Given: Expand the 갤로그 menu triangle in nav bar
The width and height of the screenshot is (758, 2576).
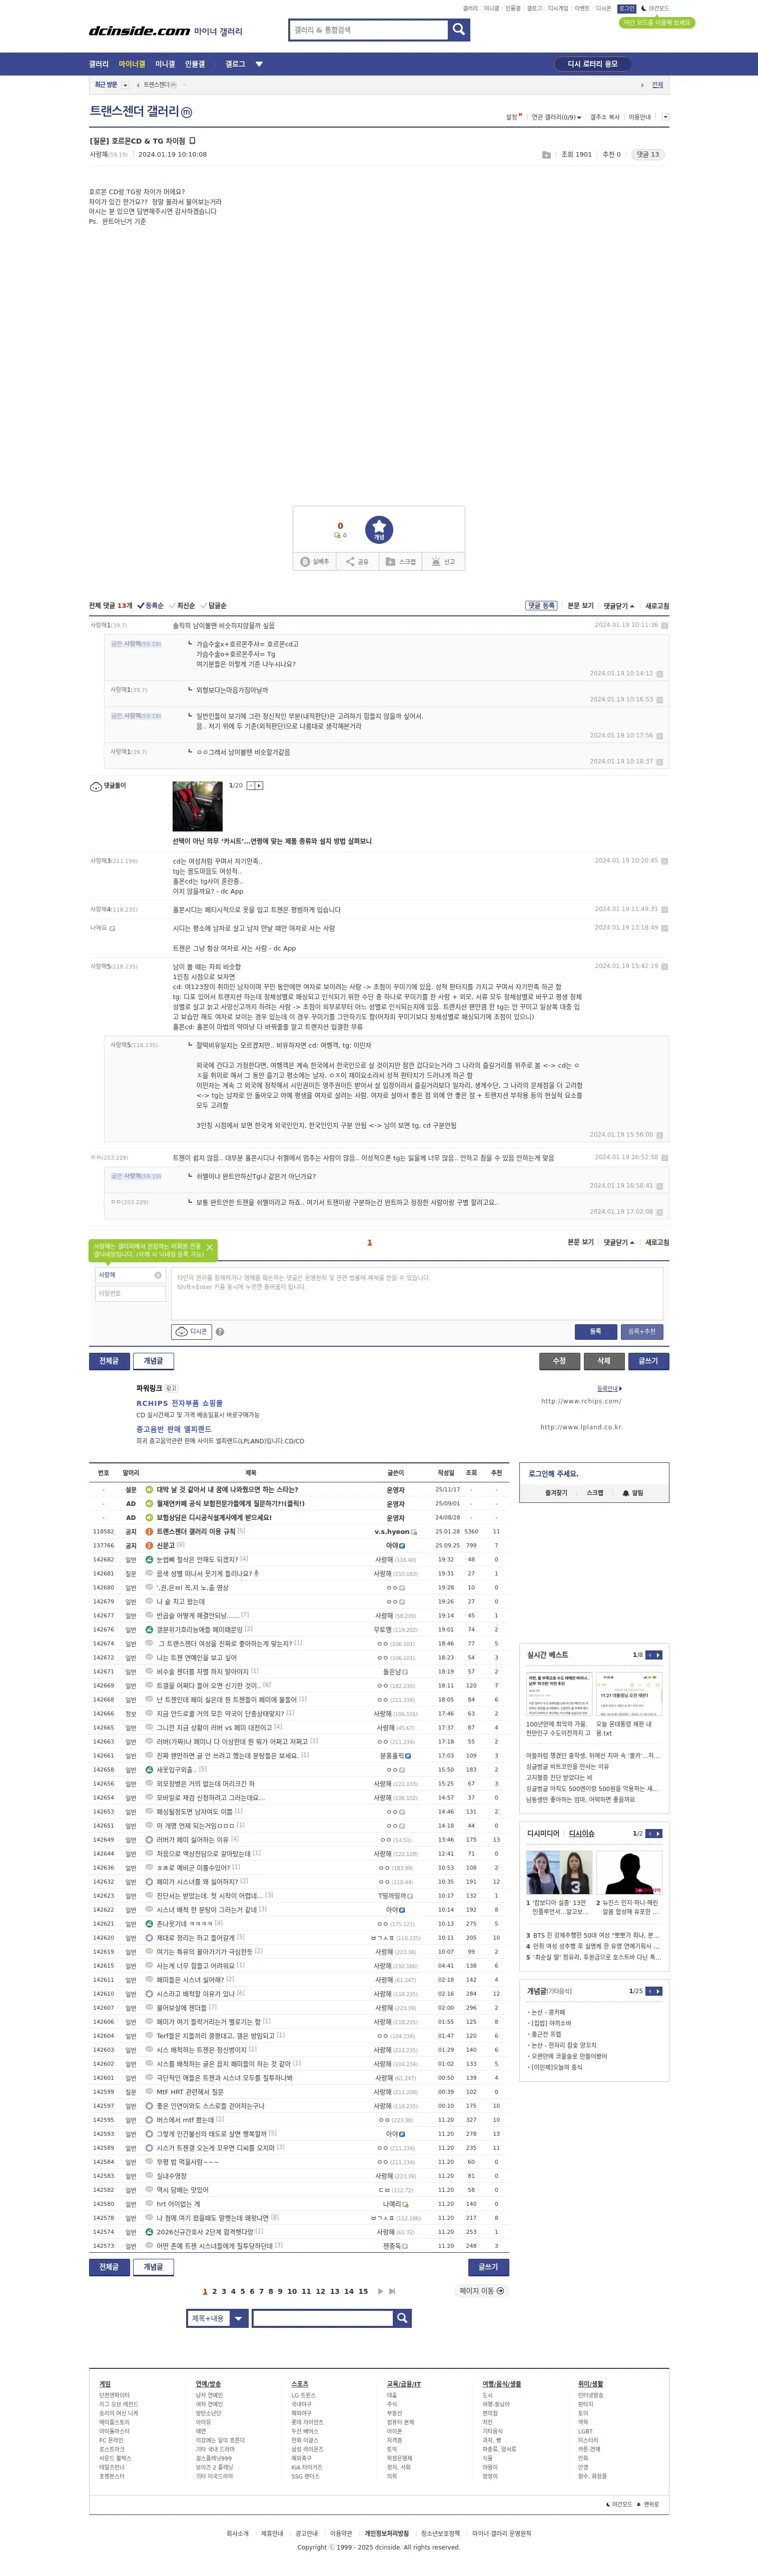Looking at the screenshot, I should (x=259, y=64).
